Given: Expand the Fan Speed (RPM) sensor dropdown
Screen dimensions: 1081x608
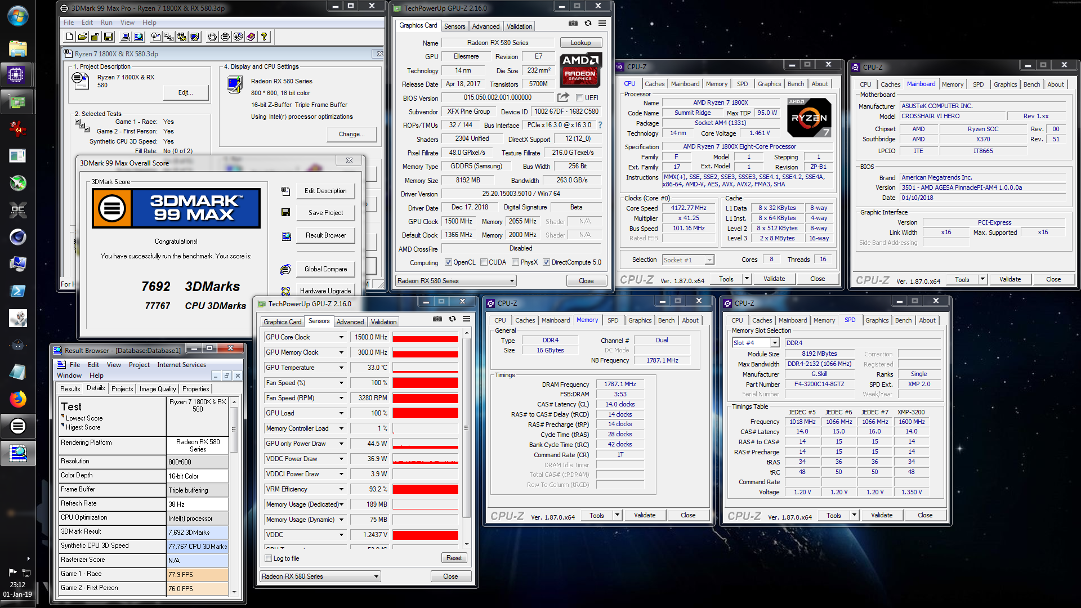Looking at the screenshot, I should click(341, 398).
